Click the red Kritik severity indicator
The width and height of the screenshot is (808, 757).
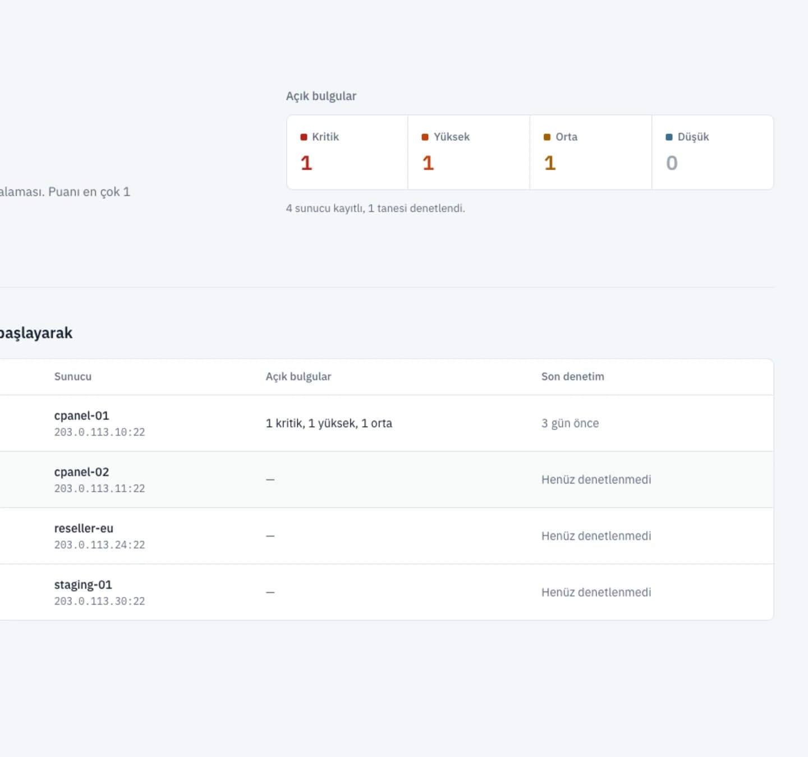tap(304, 137)
